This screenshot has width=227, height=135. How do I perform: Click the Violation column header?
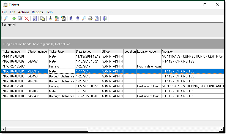click(x=193, y=52)
